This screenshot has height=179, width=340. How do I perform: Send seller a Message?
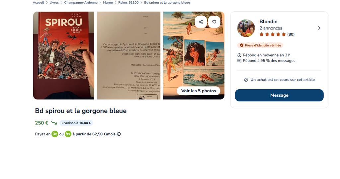[x=279, y=95]
